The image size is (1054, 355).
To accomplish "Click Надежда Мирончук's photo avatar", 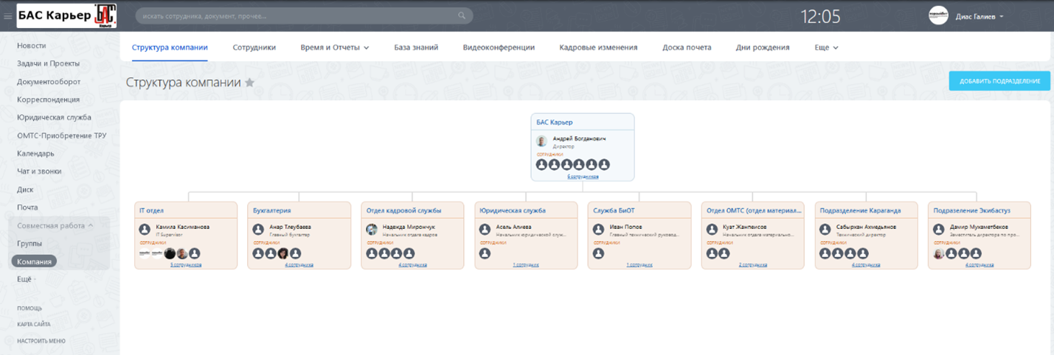I will (372, 230).
